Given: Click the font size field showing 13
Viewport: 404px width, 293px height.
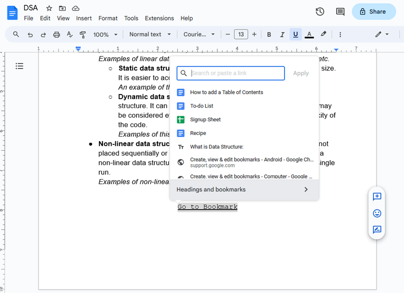Looking at the screenshot, I should point(241,34).
